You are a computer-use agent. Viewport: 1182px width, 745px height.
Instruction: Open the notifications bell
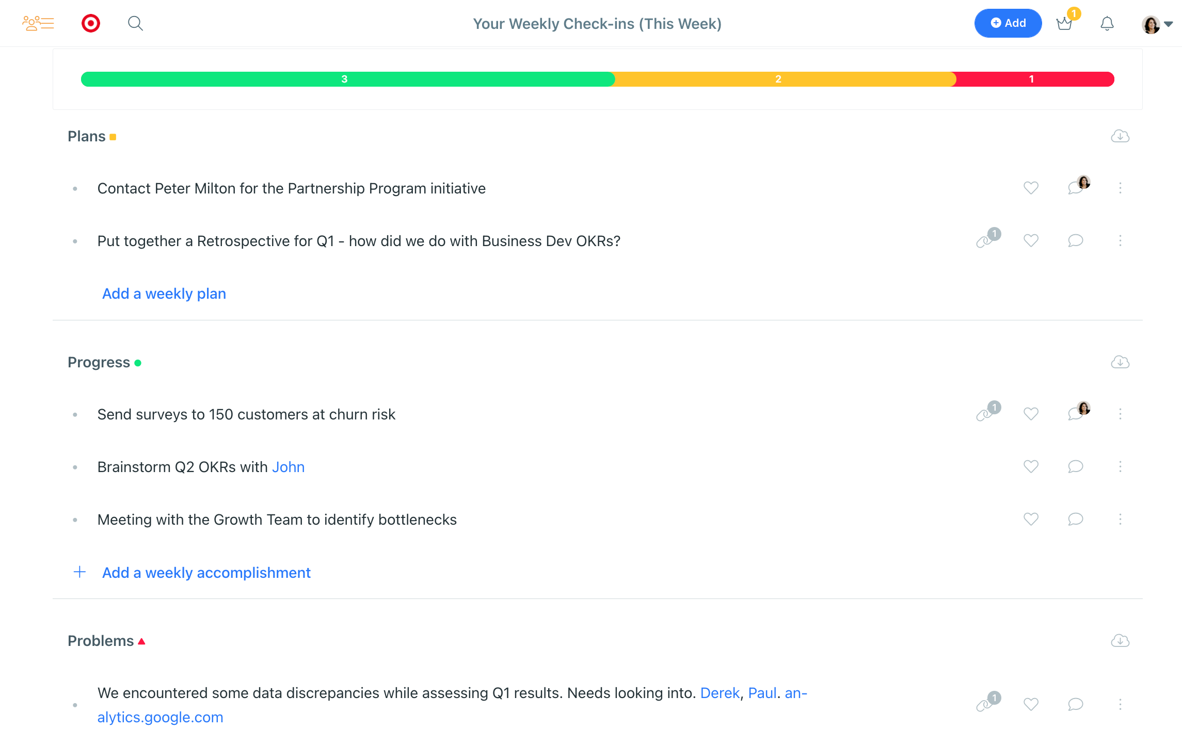(1107, 23)
